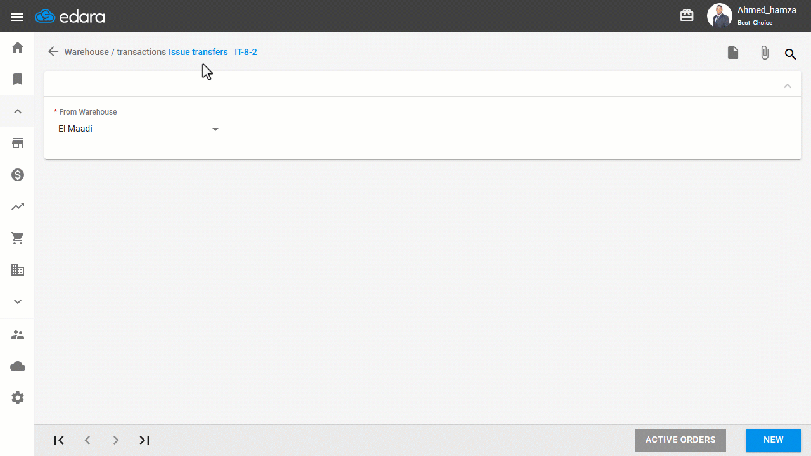Screen dimensions: 811x456
Task: Open attachments paperclip icon
Action: 765,53
